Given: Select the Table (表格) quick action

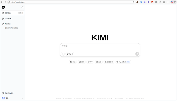Looking at the screenshot, I should click(x=99, y=62).
